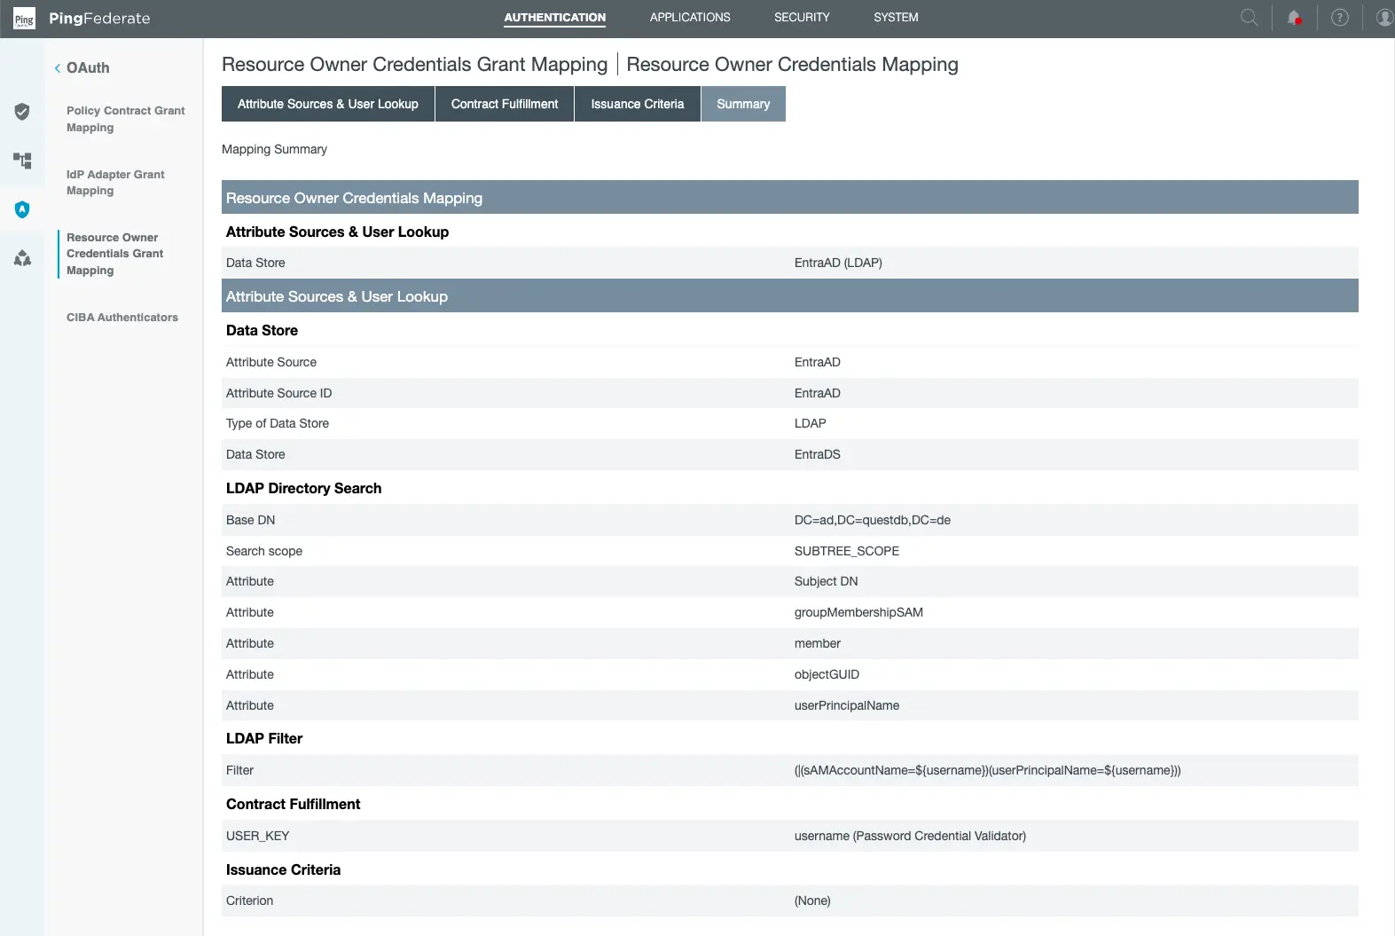Switch to Summary tab
The height and width of the screenshot is (936, 1395).
point(743,104)
